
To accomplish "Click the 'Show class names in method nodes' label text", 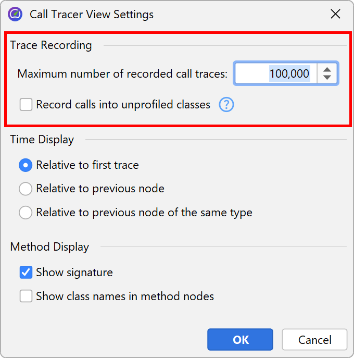I will 125,297.
